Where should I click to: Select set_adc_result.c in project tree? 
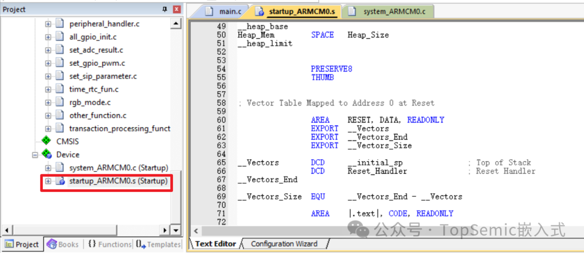(x=96, y=50)
